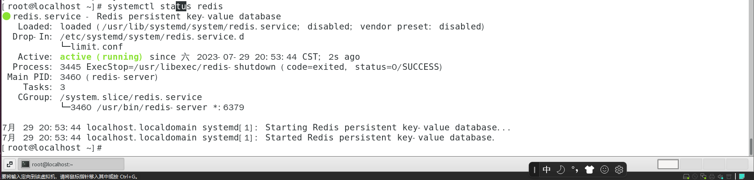Click the show desktop window icon

pos(10,164)
